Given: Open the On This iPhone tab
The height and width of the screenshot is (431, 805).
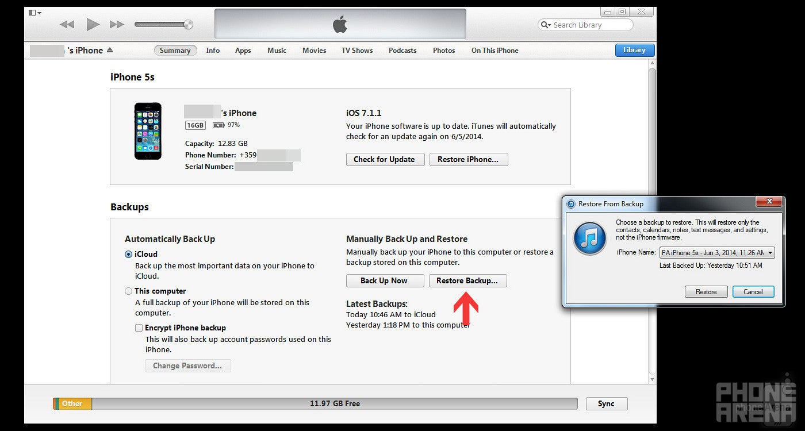Looking at the screenshot, I should click(495, 51).
